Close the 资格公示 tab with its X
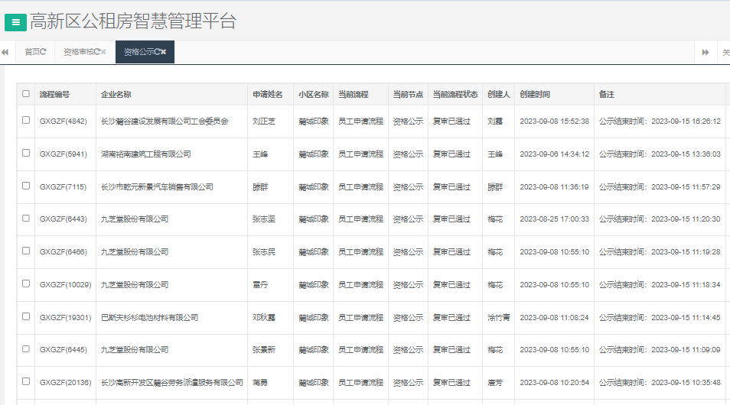Image resolution: width=730 pixels, height=405 pixels. coord(164,52)
